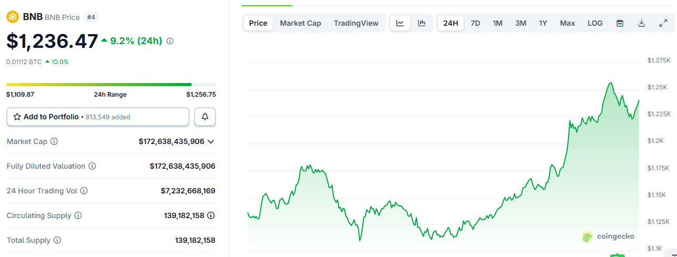
Task: Switch to line chart view icon
Action: [400, 23]
